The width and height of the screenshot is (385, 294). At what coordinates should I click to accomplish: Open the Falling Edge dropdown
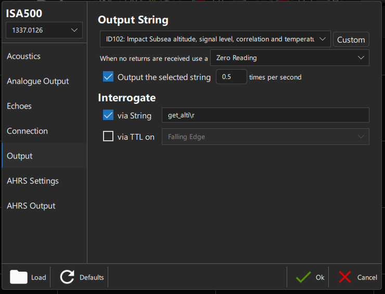click(x=265, y=137)
